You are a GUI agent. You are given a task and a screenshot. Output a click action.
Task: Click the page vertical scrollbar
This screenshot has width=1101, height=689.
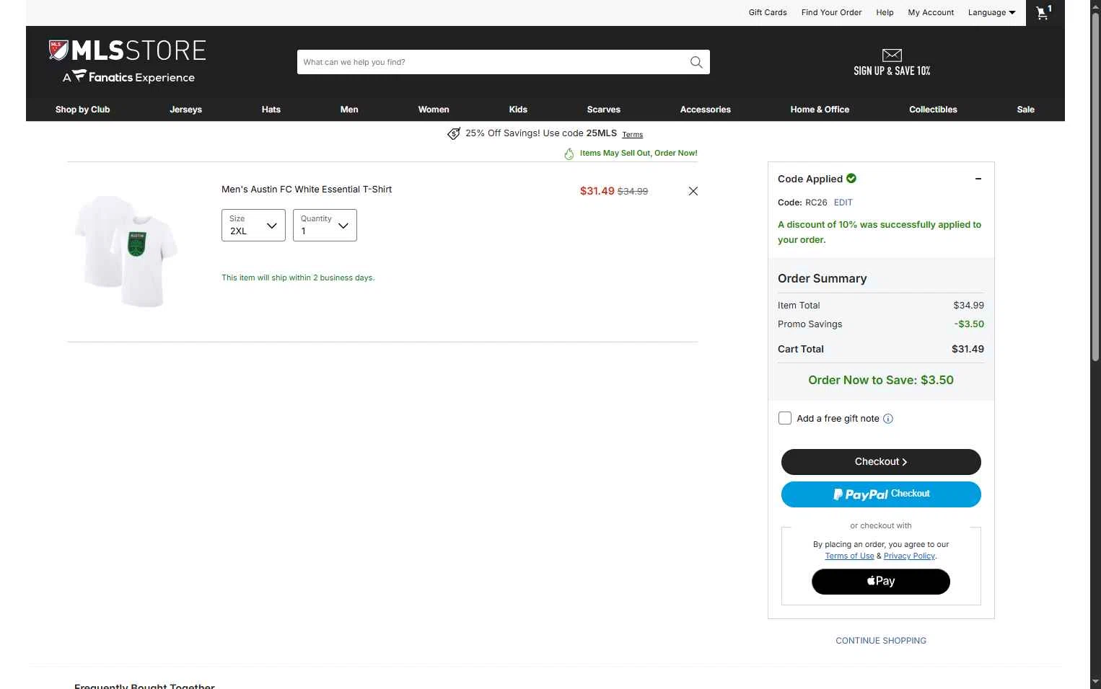(1095, 187)
